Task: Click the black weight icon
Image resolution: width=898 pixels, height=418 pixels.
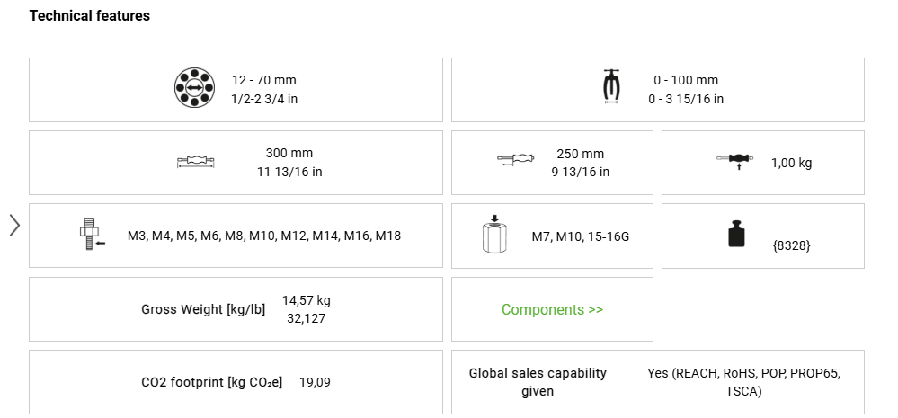Action: coord(736,236)
